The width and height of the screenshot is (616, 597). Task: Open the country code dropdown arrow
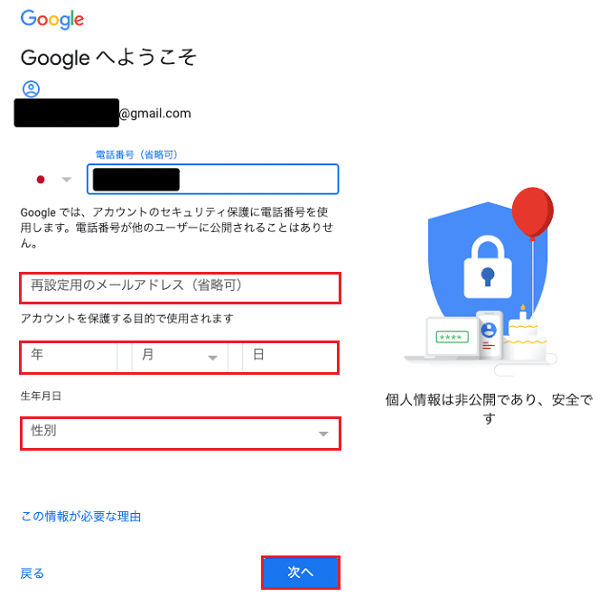[67, 180]
